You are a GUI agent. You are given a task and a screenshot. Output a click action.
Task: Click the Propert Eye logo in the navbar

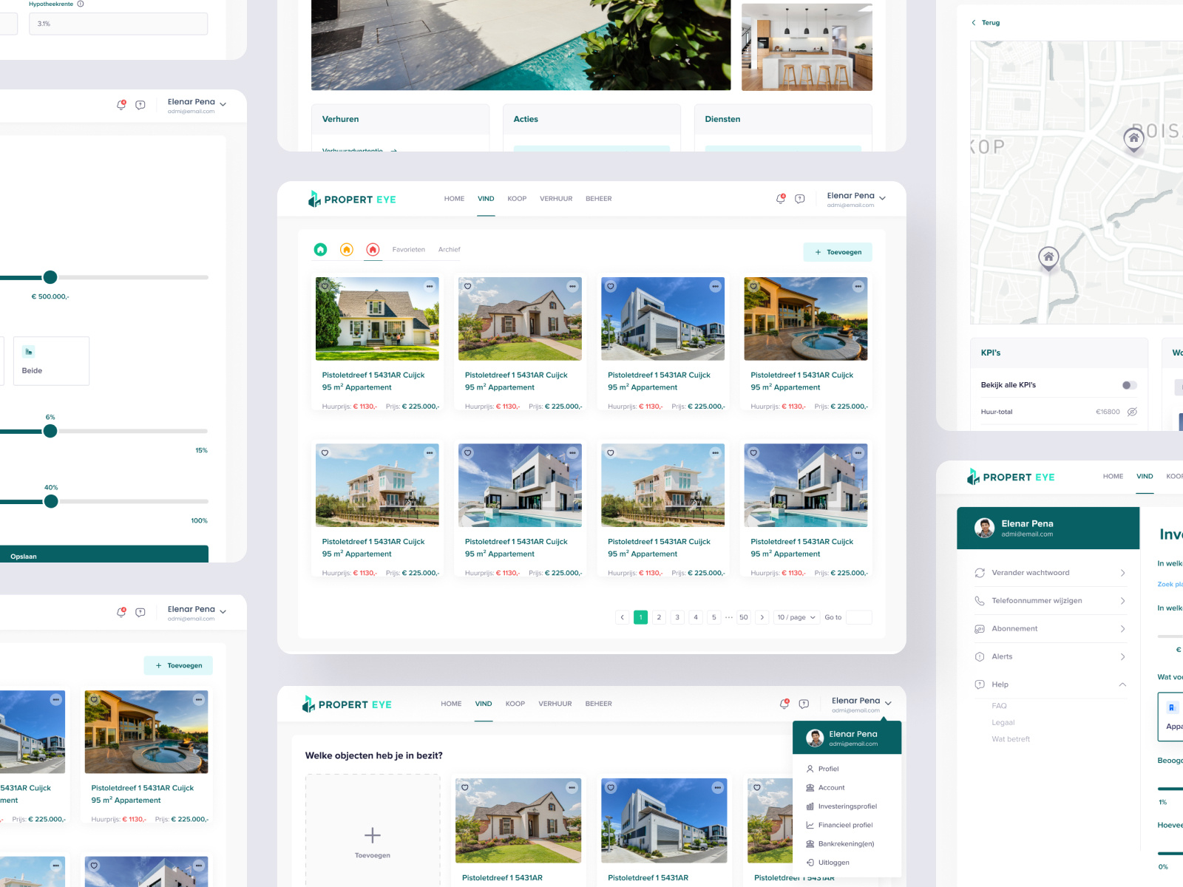352,199
